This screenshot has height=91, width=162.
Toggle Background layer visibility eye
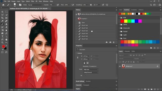(120, 66)
